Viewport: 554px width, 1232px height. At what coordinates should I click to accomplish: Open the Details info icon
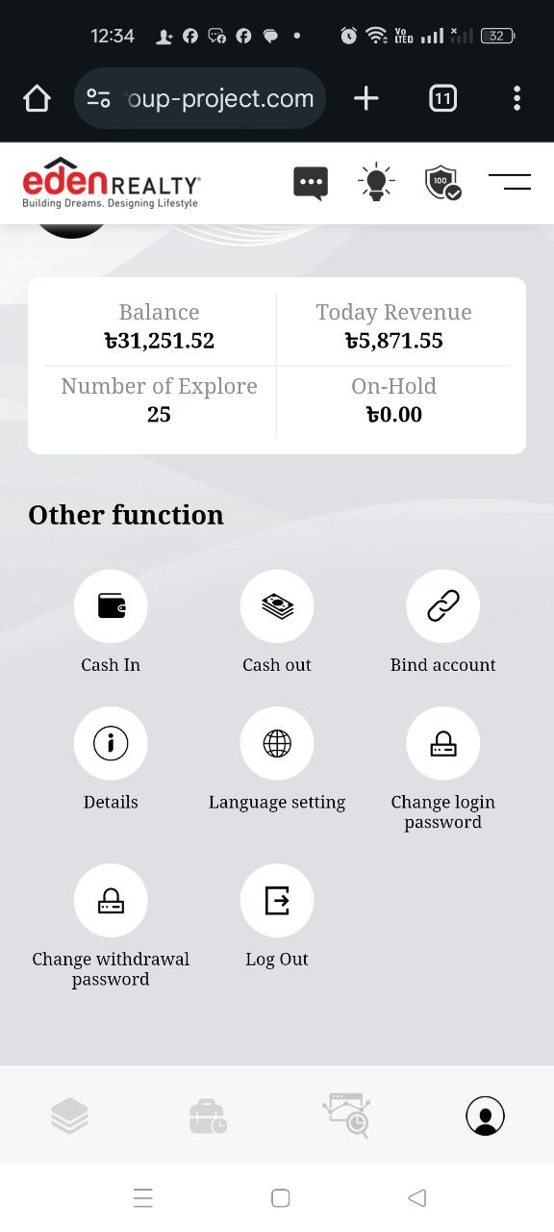click(111, 743)
